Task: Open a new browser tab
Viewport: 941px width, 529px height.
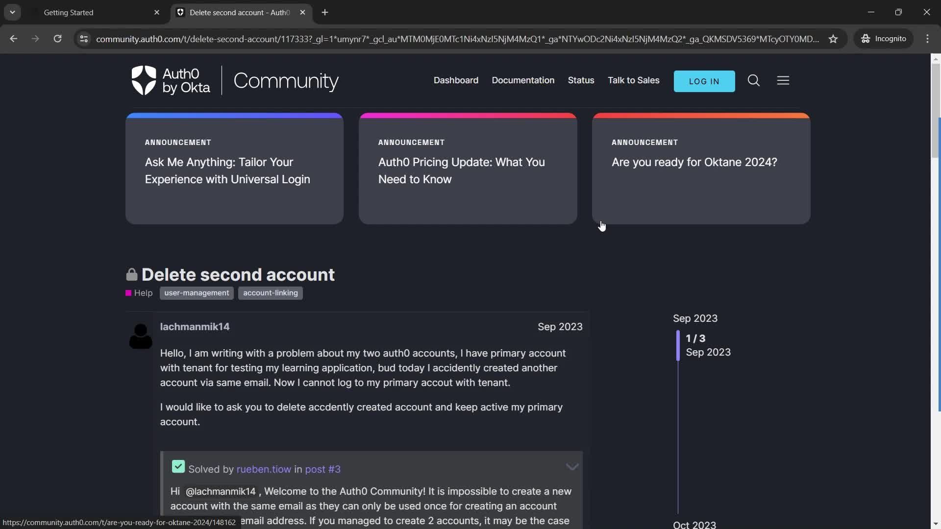Action: click(325, 13)
